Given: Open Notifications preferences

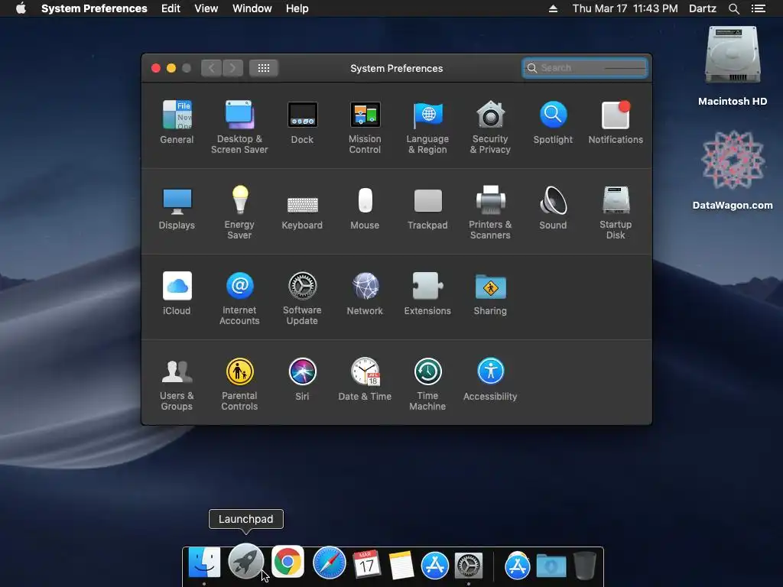Looking at the screenshot, I should (x=616, y=122).
